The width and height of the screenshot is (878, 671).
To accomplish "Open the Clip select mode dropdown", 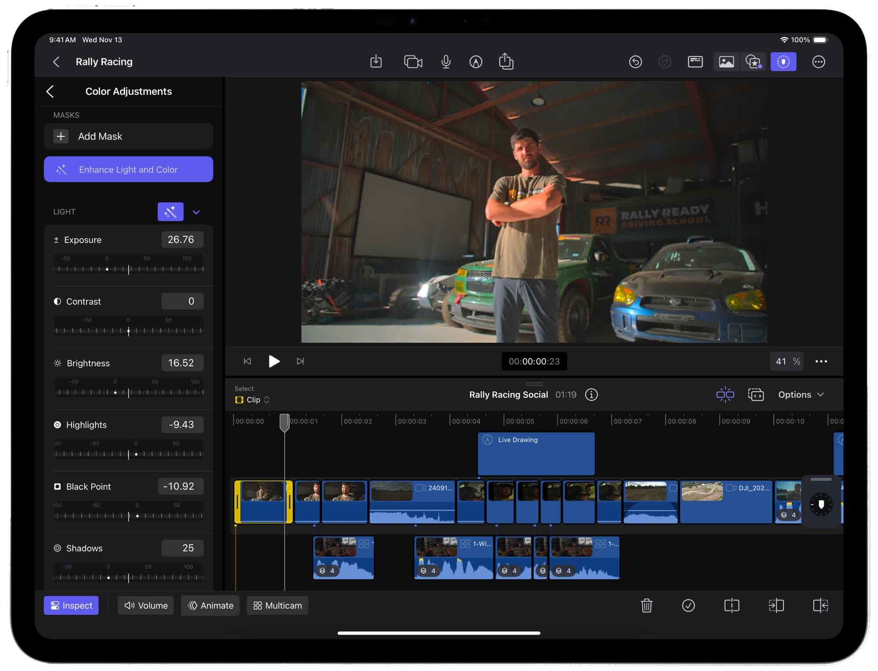I will [253, 400].
